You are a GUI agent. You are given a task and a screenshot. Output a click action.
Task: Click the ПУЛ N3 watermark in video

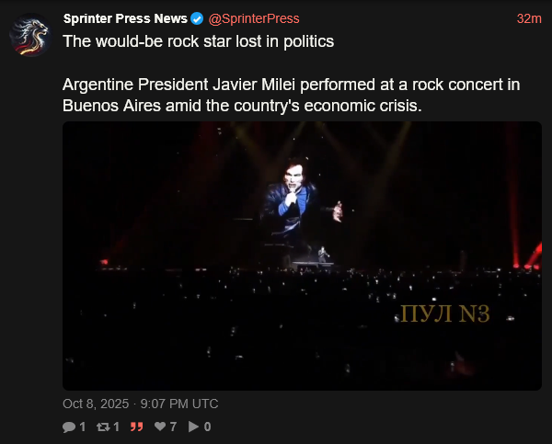point(445,313)
